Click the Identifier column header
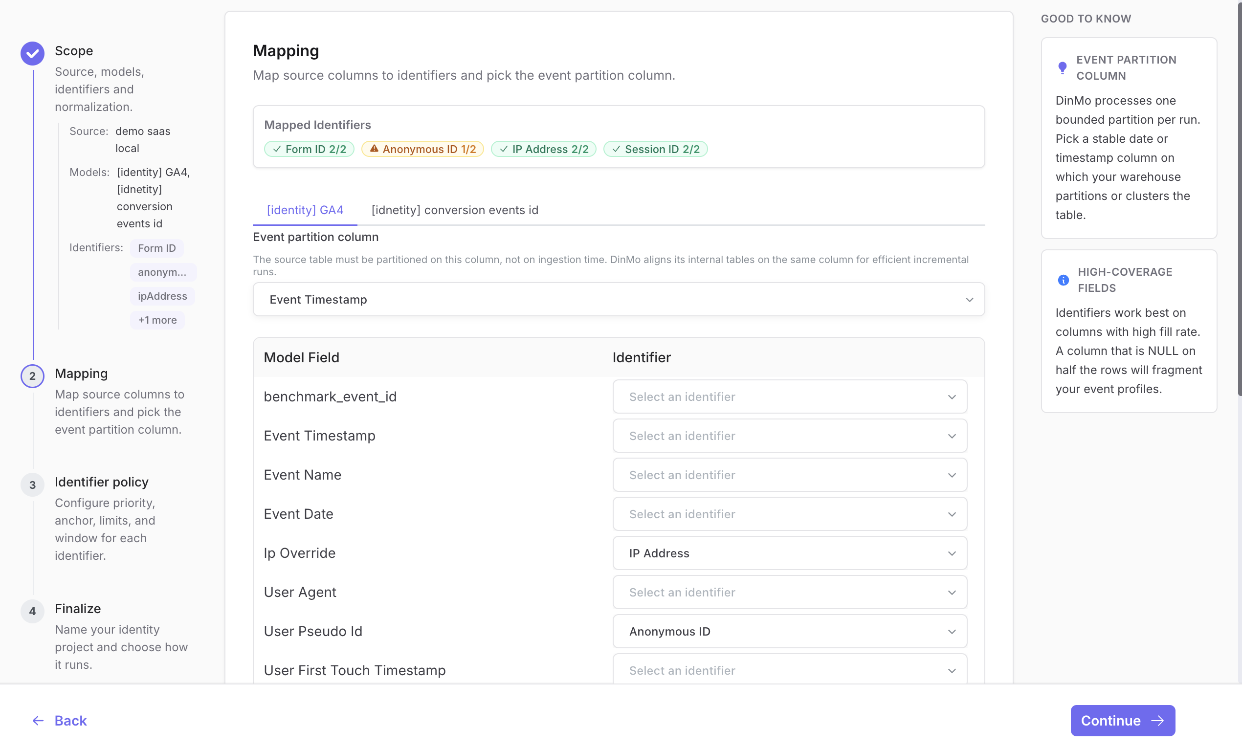The width and height of the screenshot is (1242, 749). pyautogui.click(x=641, y=357)
